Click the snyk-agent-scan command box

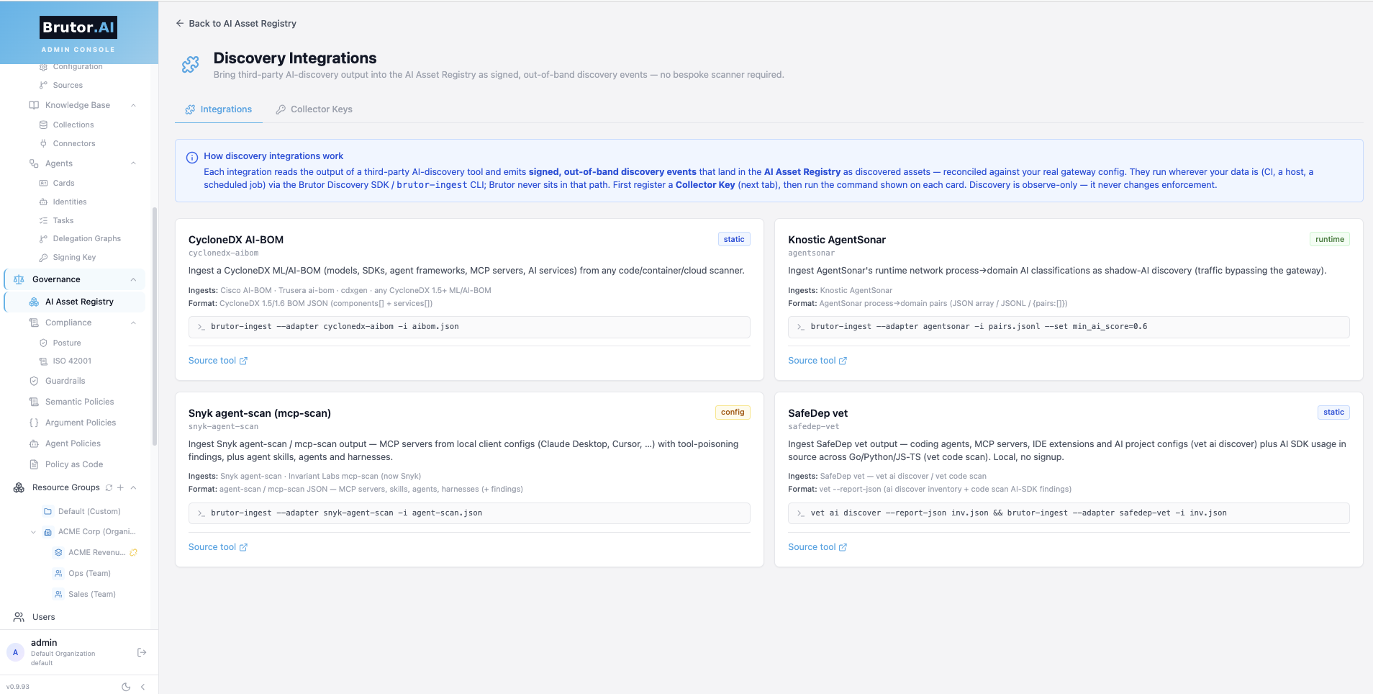click(469, 513)
